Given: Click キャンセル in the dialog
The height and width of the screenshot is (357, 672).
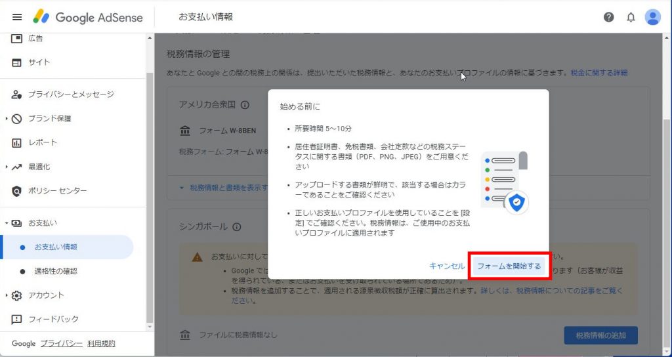Looking at the screenshot, I should point(447,266).
